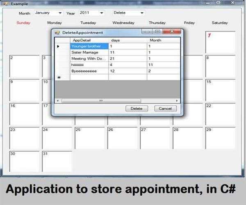Select day 9 calendar cell

(x=25, y=90)
